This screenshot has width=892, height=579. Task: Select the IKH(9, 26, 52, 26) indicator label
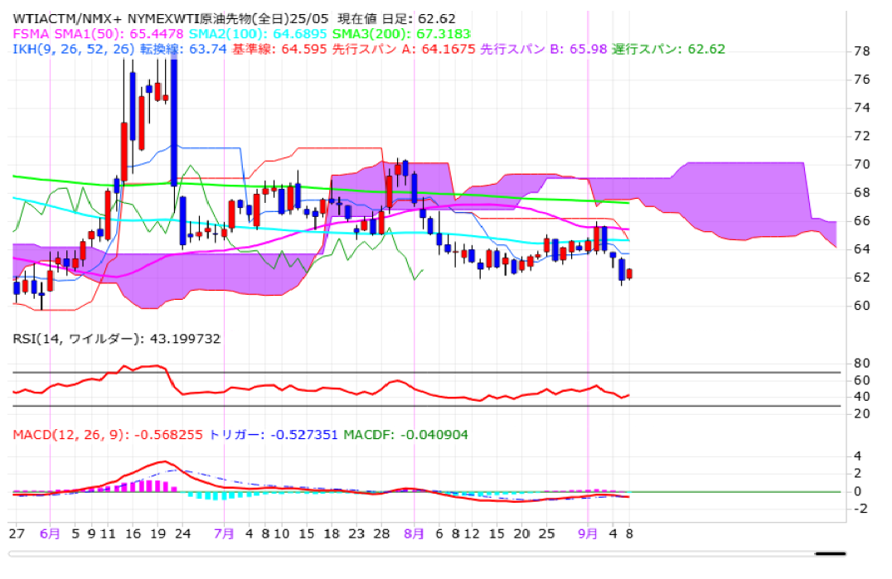coord(74,50)
